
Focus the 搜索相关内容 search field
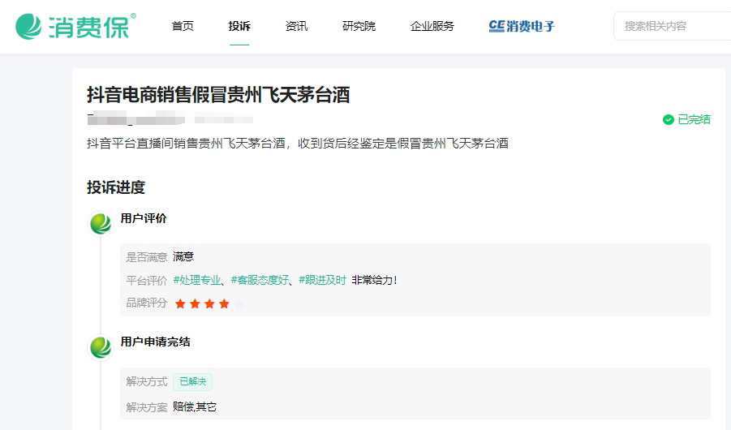point(673,26)
